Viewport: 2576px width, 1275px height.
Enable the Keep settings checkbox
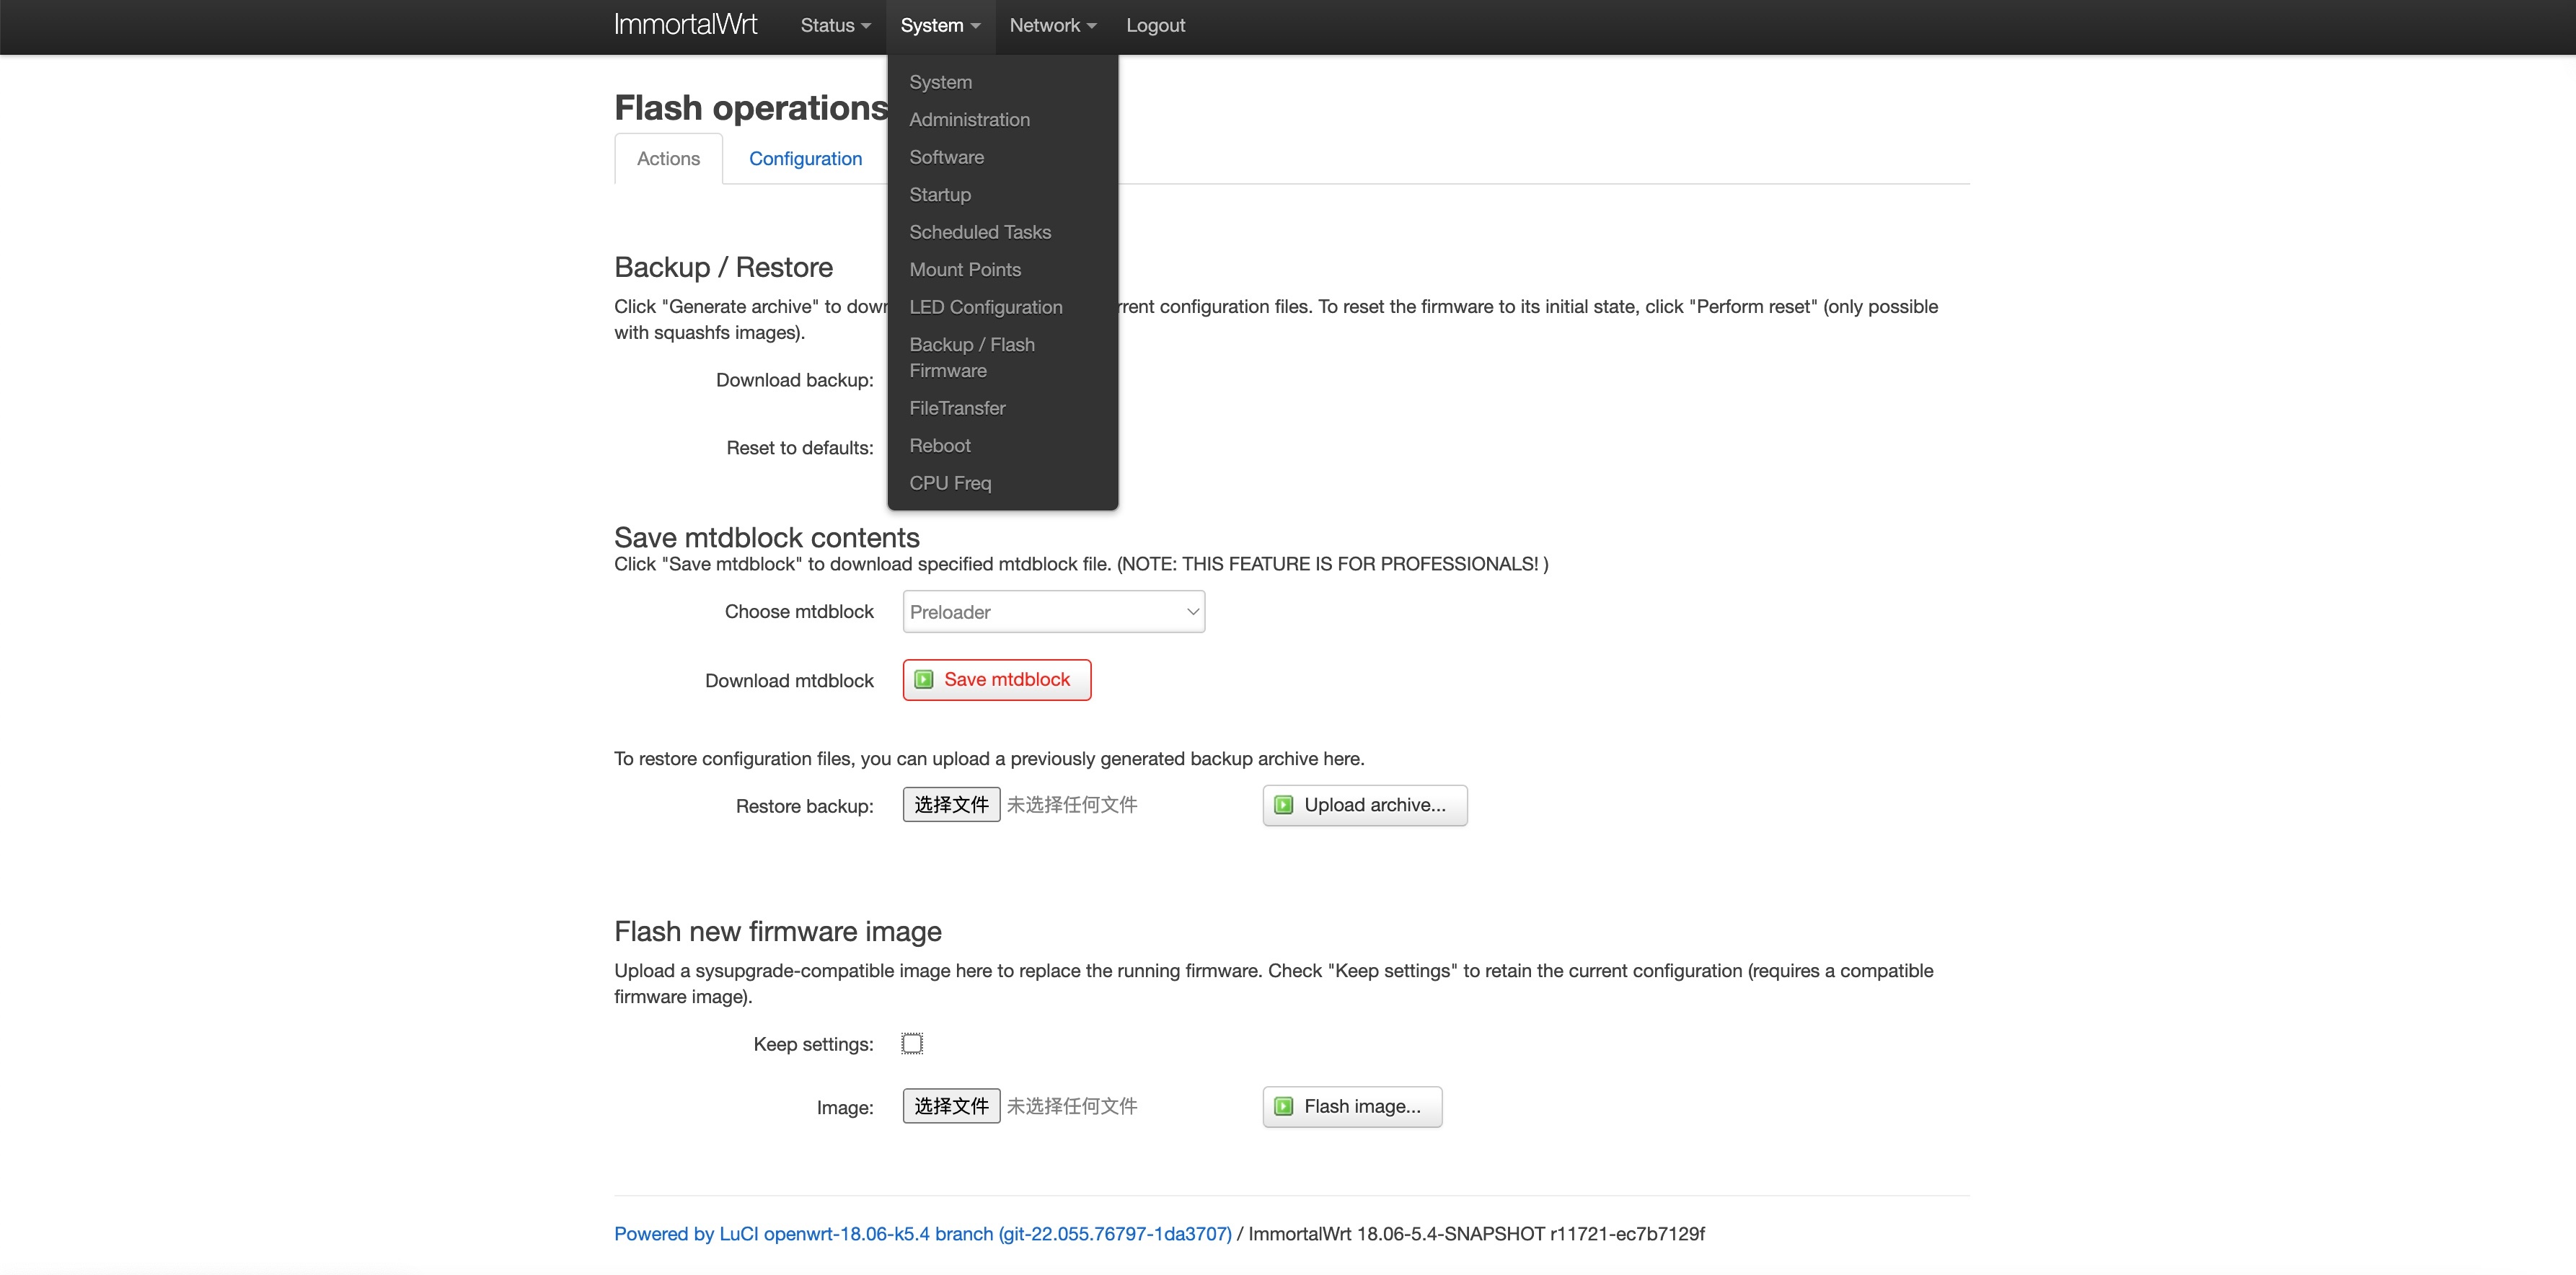pyautogui.click(x=912, y=1044)
